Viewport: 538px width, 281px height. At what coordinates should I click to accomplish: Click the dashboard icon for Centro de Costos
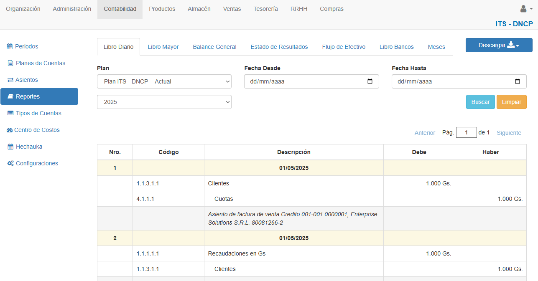(10, 130)
